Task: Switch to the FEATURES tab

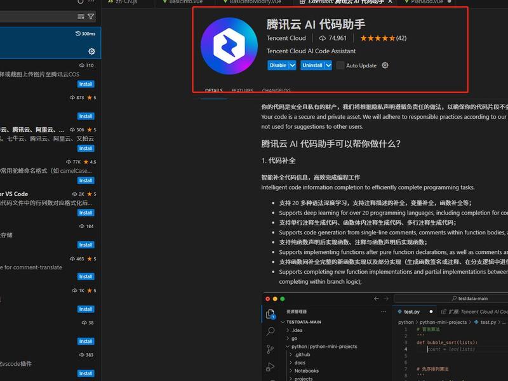Action: click(243, 90)
